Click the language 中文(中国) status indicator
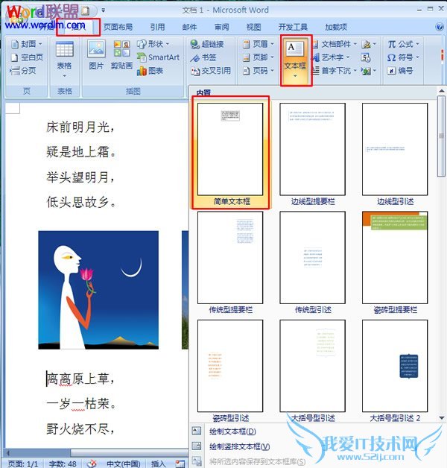The image size is (447, 468). 124,464
